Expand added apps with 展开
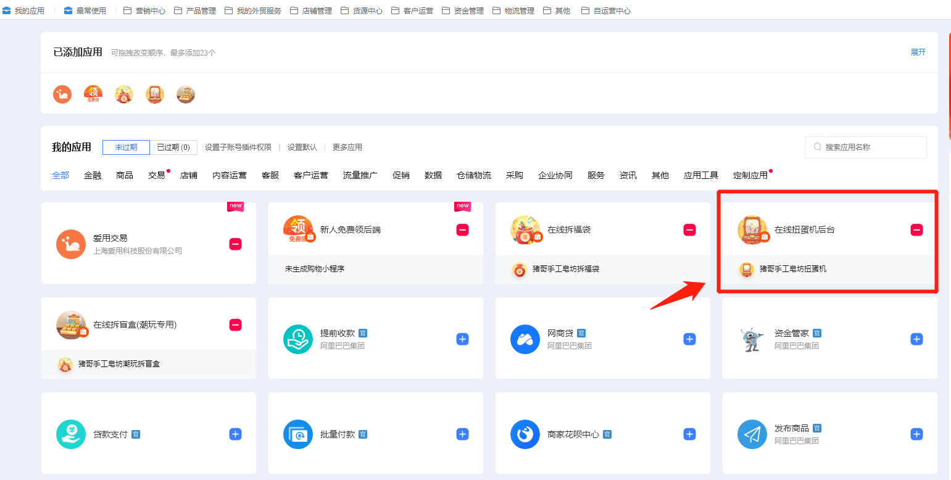 [918, 52]
